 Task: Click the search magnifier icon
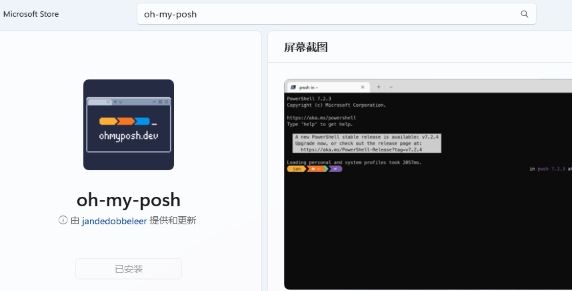click(x=524, y=14)
